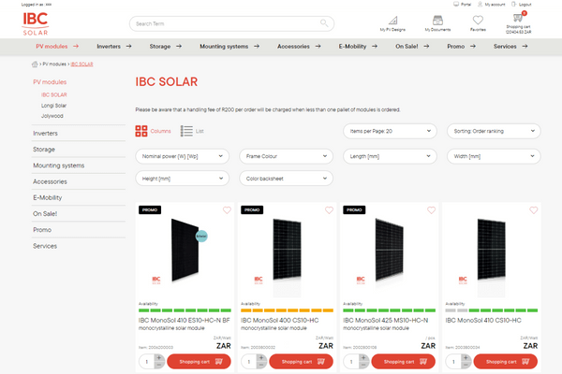562x374 pixels.
Task: Open Width [mm] filter dropdown
Action: click(494, 156)
